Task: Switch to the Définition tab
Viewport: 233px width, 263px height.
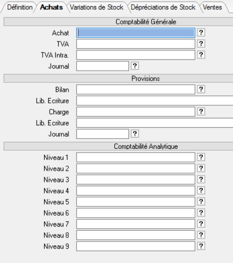Action: pos(20,7)
